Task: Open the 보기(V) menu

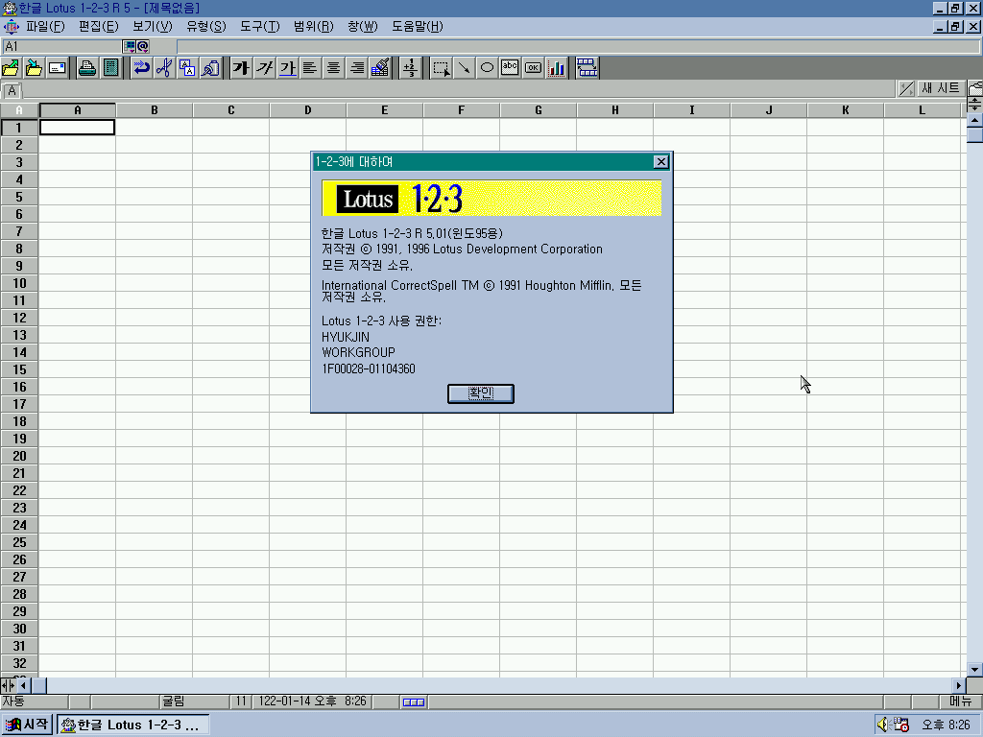Action: click(153, 26)
